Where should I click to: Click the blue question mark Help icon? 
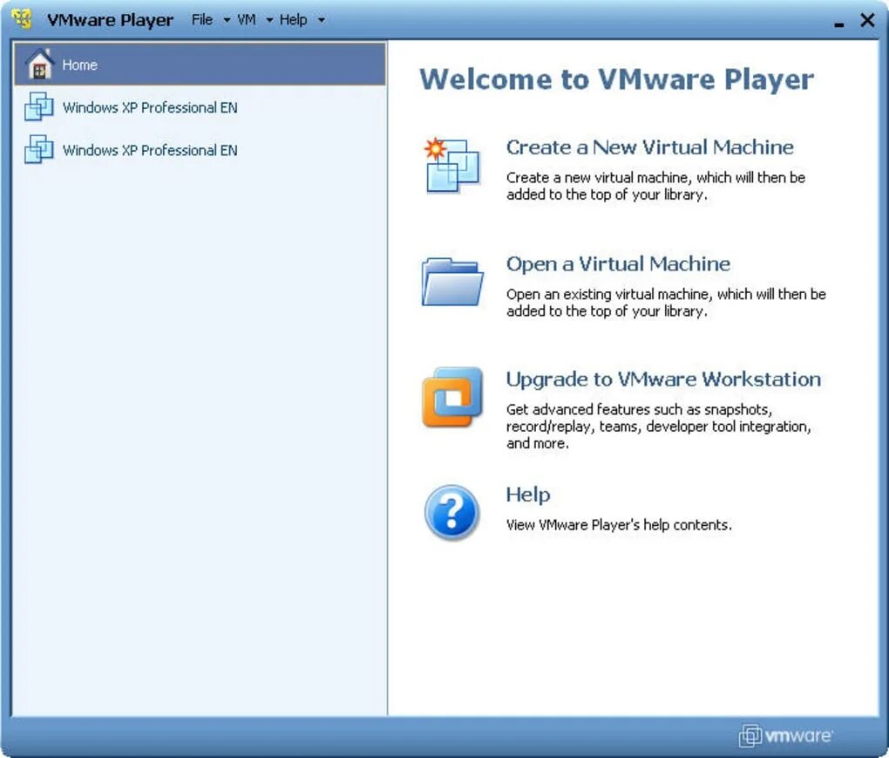[451, 512]
